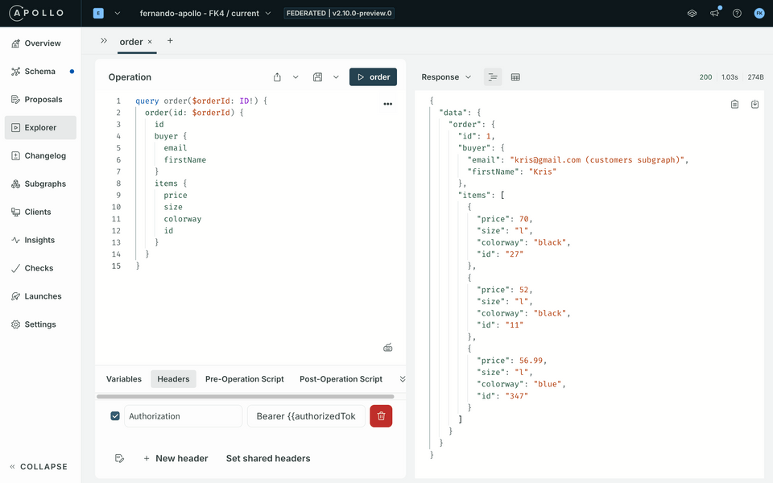
Task: Select Explorer in sidebar
Action: [40, 128]
